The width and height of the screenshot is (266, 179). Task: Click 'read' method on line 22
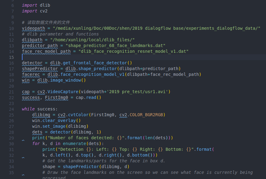(x=91, y=97)
